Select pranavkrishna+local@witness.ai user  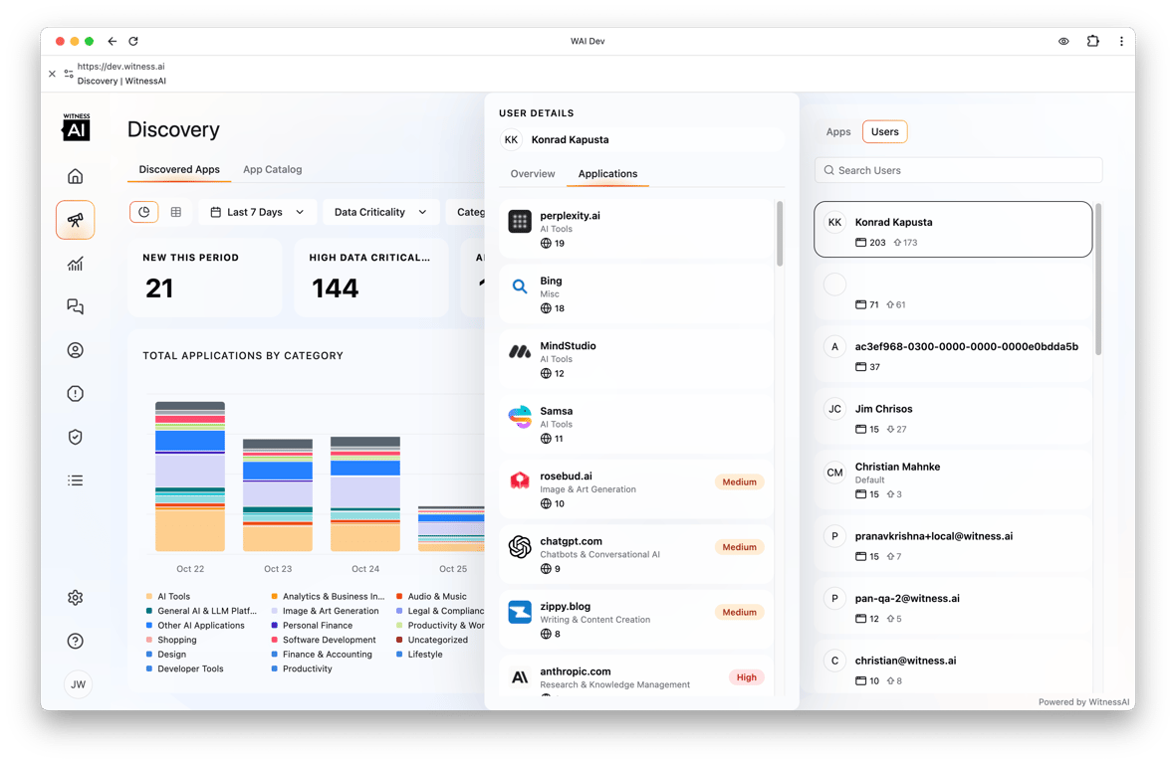coord(953,545)
